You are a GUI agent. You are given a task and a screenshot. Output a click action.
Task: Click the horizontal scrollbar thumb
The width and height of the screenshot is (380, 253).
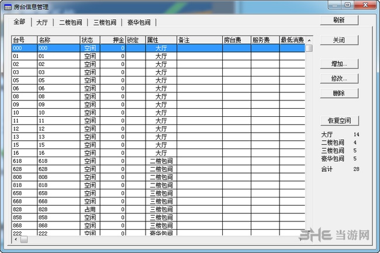pos(24,240)
